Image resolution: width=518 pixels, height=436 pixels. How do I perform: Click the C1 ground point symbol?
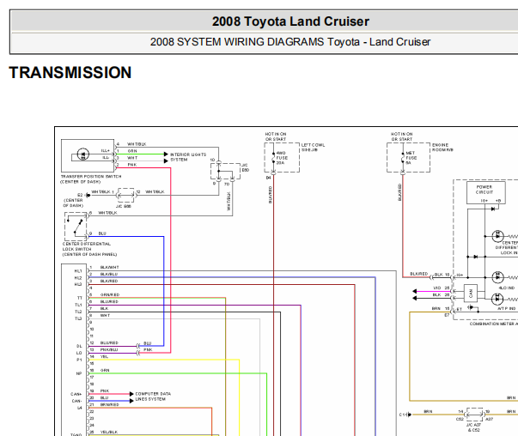pyautogui.click(x=409, y=415)
